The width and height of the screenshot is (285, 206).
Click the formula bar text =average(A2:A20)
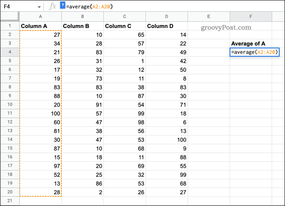(x=90, y=7)
